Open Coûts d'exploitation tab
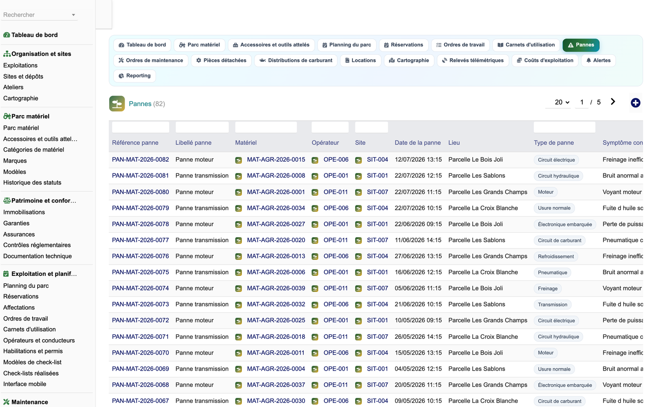 pyautogui.click(x=545, y=61)
